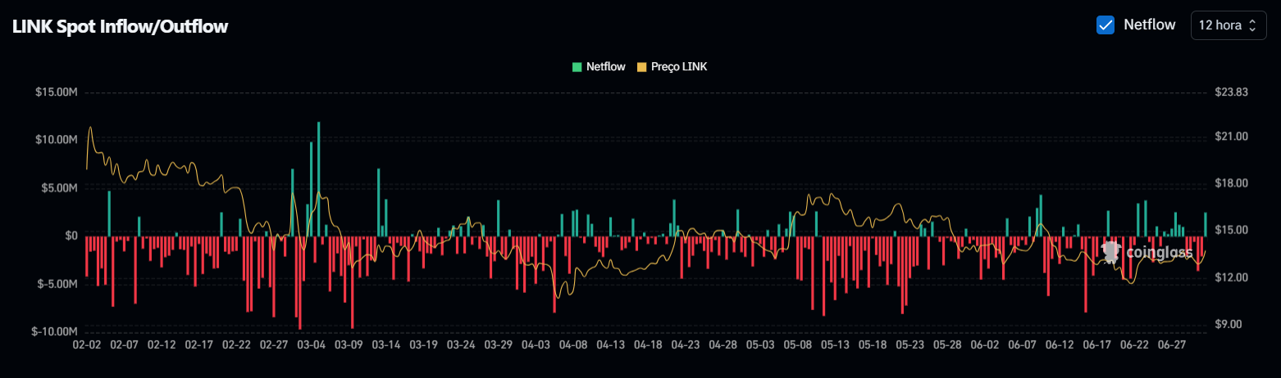Click the LINK Spot Inflow/Outflow title

120,26
